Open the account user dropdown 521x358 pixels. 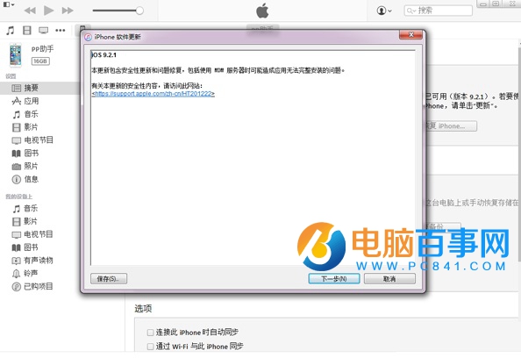click(384, 11)
